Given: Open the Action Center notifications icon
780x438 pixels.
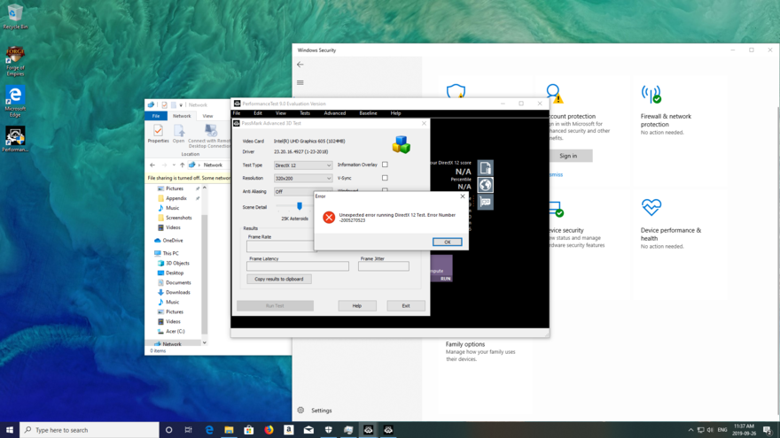Looking at the screenshot, I should (x=768, y=430).
